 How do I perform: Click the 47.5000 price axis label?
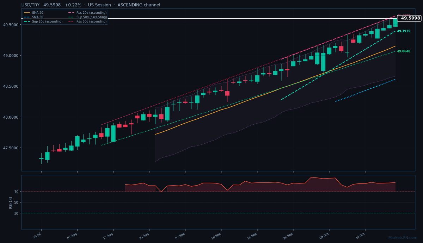point(11,148)
